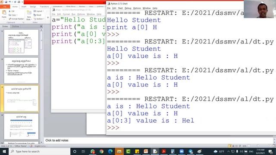The height and width of the screenshot is (155, 276).
Task: Open Camtasia green icon on taskbar
Action: point(128,151)
